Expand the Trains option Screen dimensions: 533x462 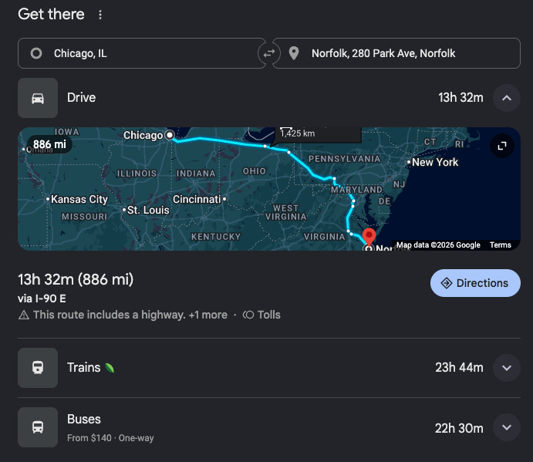[507, 368]
